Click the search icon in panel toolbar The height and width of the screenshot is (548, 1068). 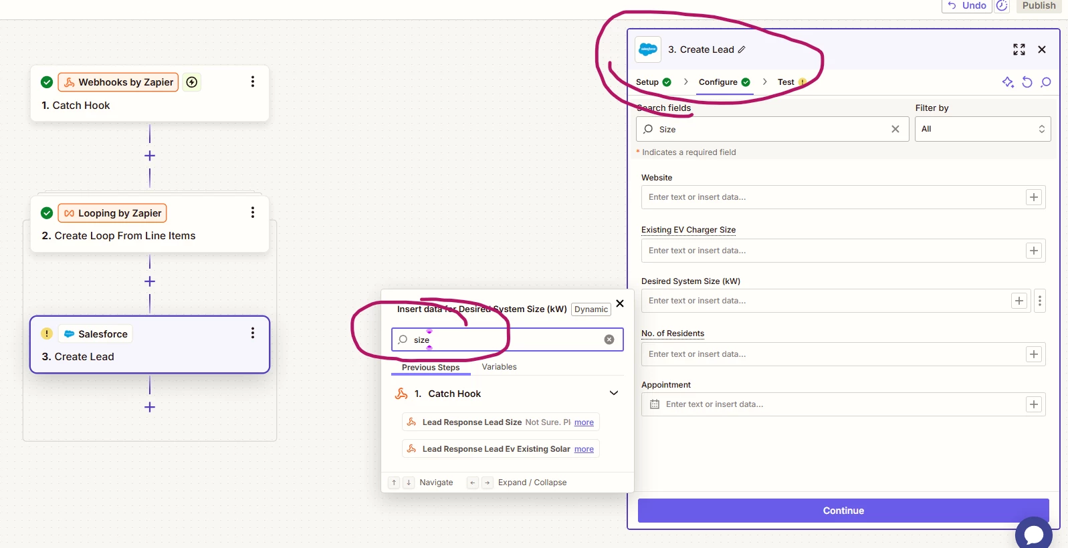tap(1047, 82)
